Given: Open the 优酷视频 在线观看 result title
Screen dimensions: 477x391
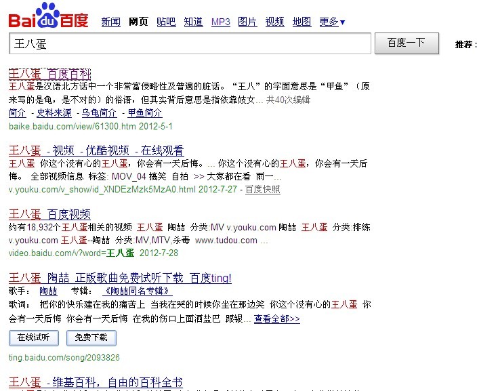Looking at the screenshot, I should click(x=96, y=150).
